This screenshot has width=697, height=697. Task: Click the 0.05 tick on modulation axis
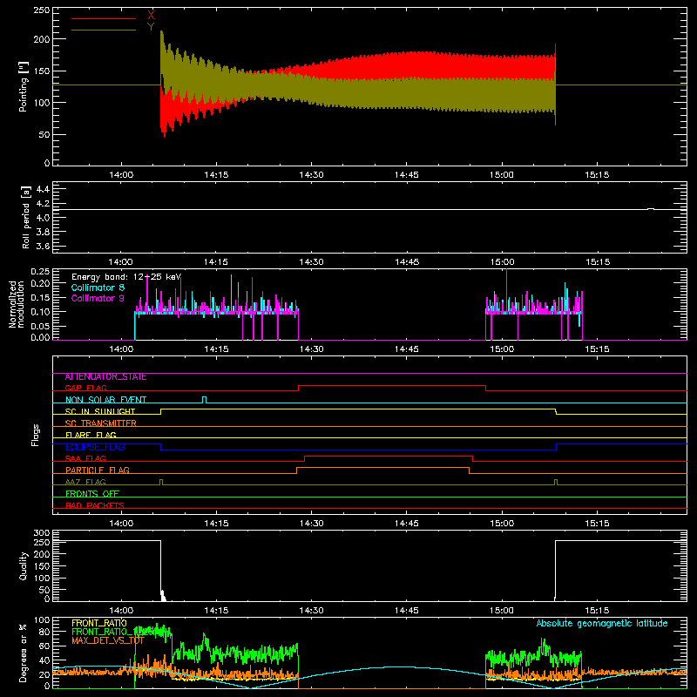40,326
